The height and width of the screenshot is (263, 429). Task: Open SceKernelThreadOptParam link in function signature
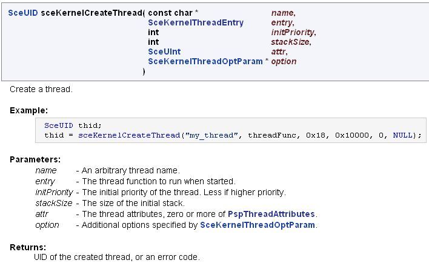point(205,61)
